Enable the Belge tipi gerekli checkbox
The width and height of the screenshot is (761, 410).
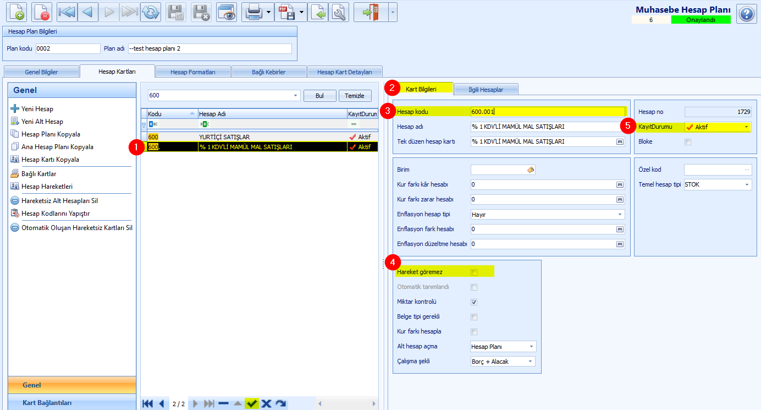(x=474, y=317)
